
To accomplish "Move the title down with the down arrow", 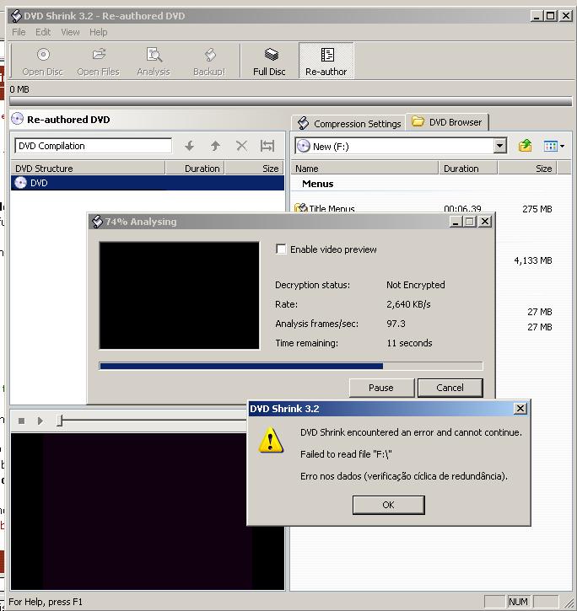I will [189, 146].
